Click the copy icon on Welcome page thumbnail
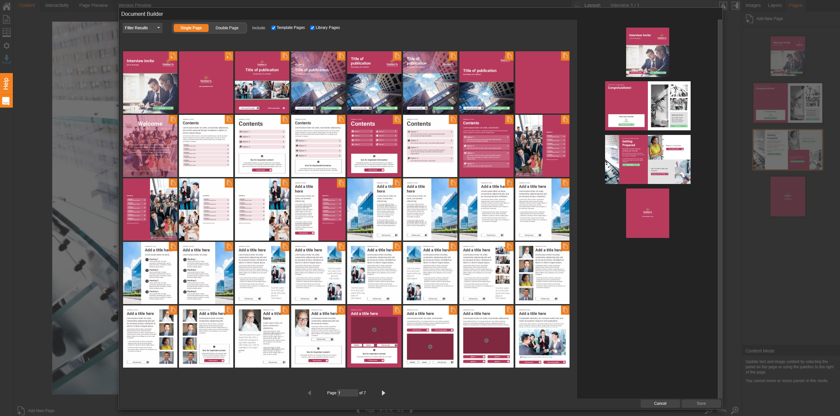 tap(173, 119)
